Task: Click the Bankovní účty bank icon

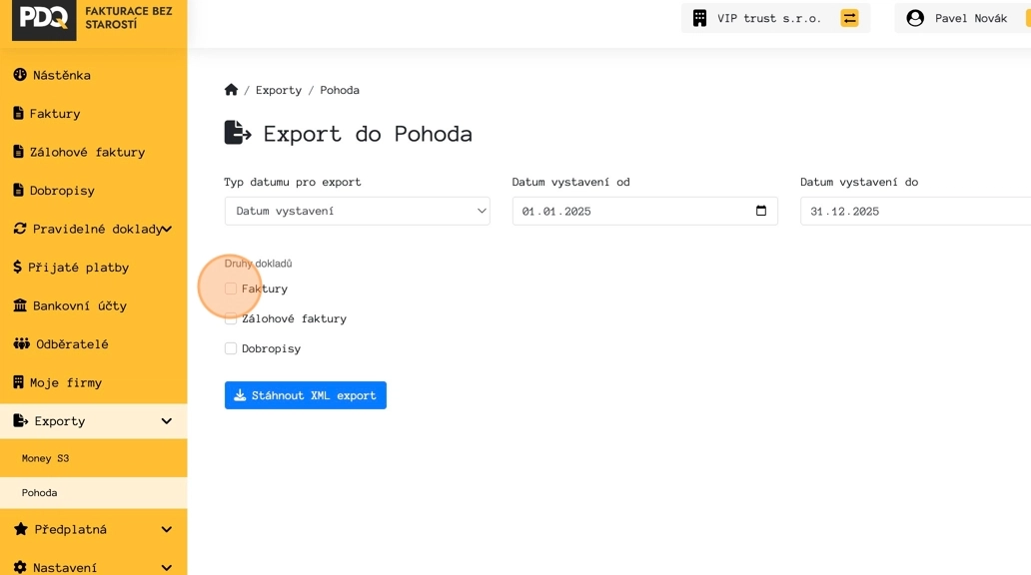Action: [x=20, y=305]
